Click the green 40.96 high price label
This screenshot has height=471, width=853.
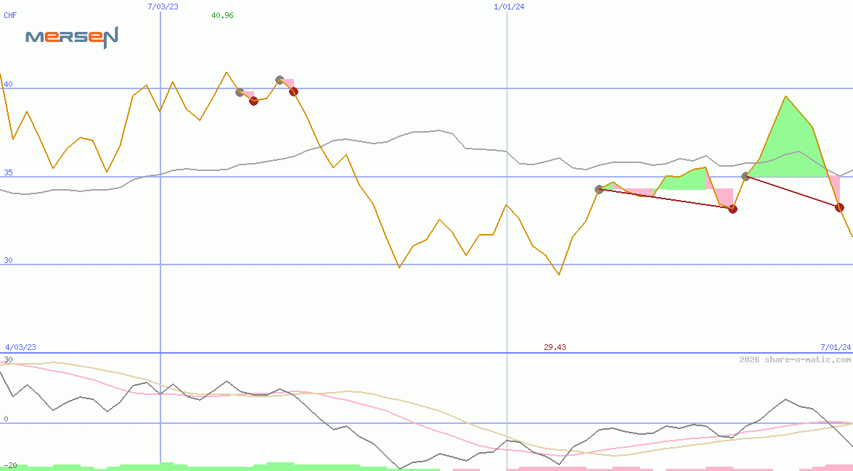[222, 15]
